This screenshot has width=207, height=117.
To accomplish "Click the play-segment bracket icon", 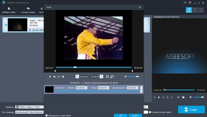I will tap(59, 77).
